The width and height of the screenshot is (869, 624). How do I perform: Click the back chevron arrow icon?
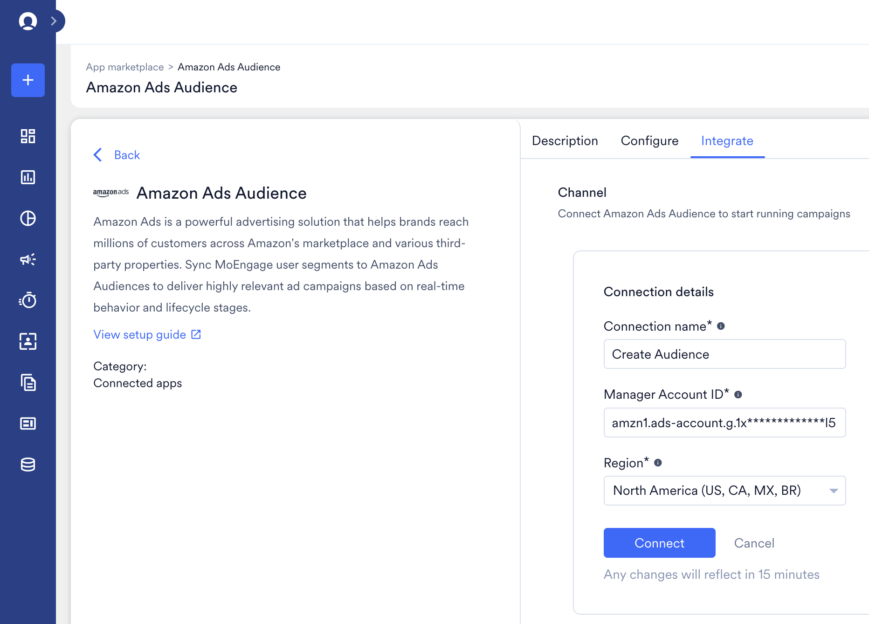97,155
